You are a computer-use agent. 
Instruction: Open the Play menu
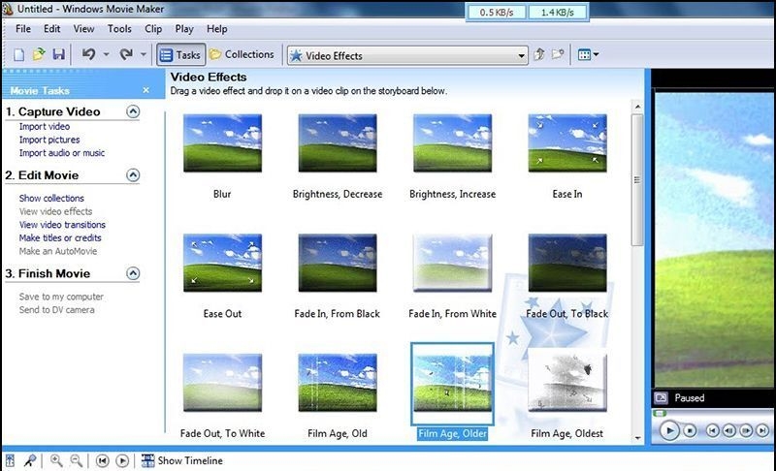pos(184,29)
